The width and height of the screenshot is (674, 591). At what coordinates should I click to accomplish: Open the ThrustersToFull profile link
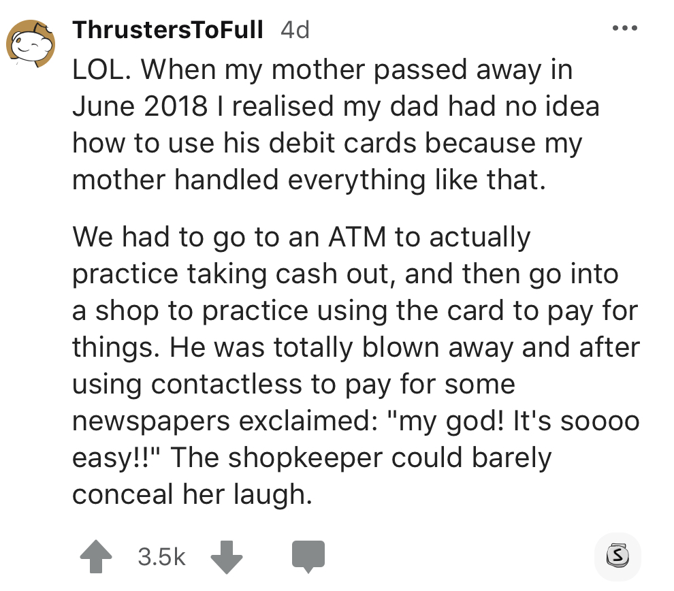(167, 30)
